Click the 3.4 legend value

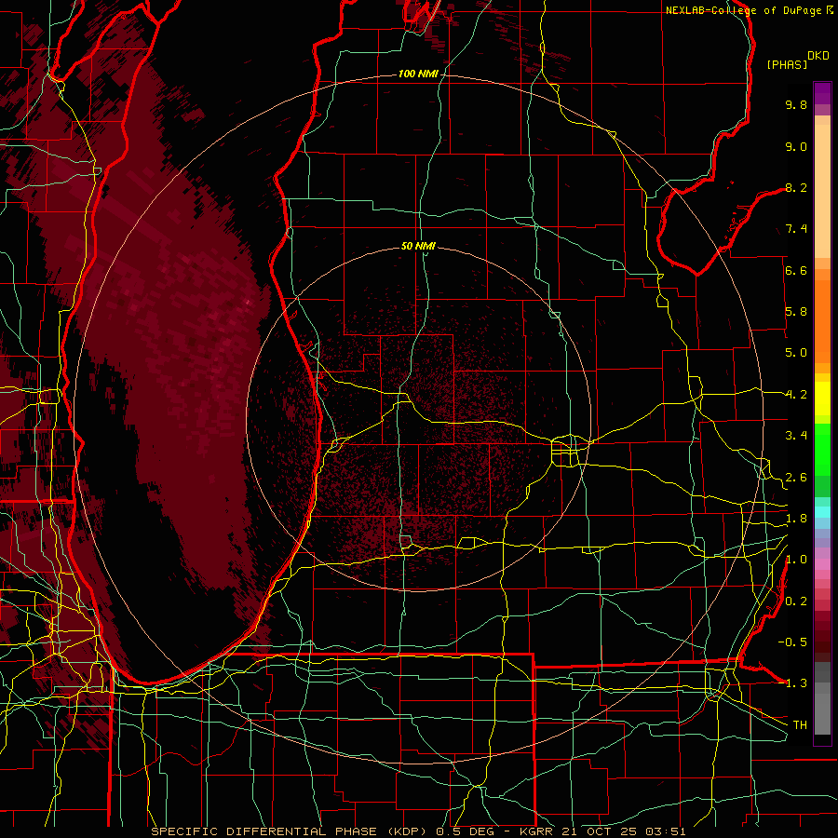click(x=796, y=436)
